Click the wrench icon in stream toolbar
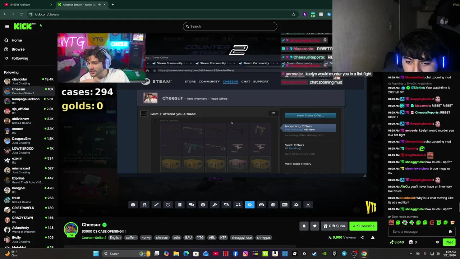 coord(215,205)
